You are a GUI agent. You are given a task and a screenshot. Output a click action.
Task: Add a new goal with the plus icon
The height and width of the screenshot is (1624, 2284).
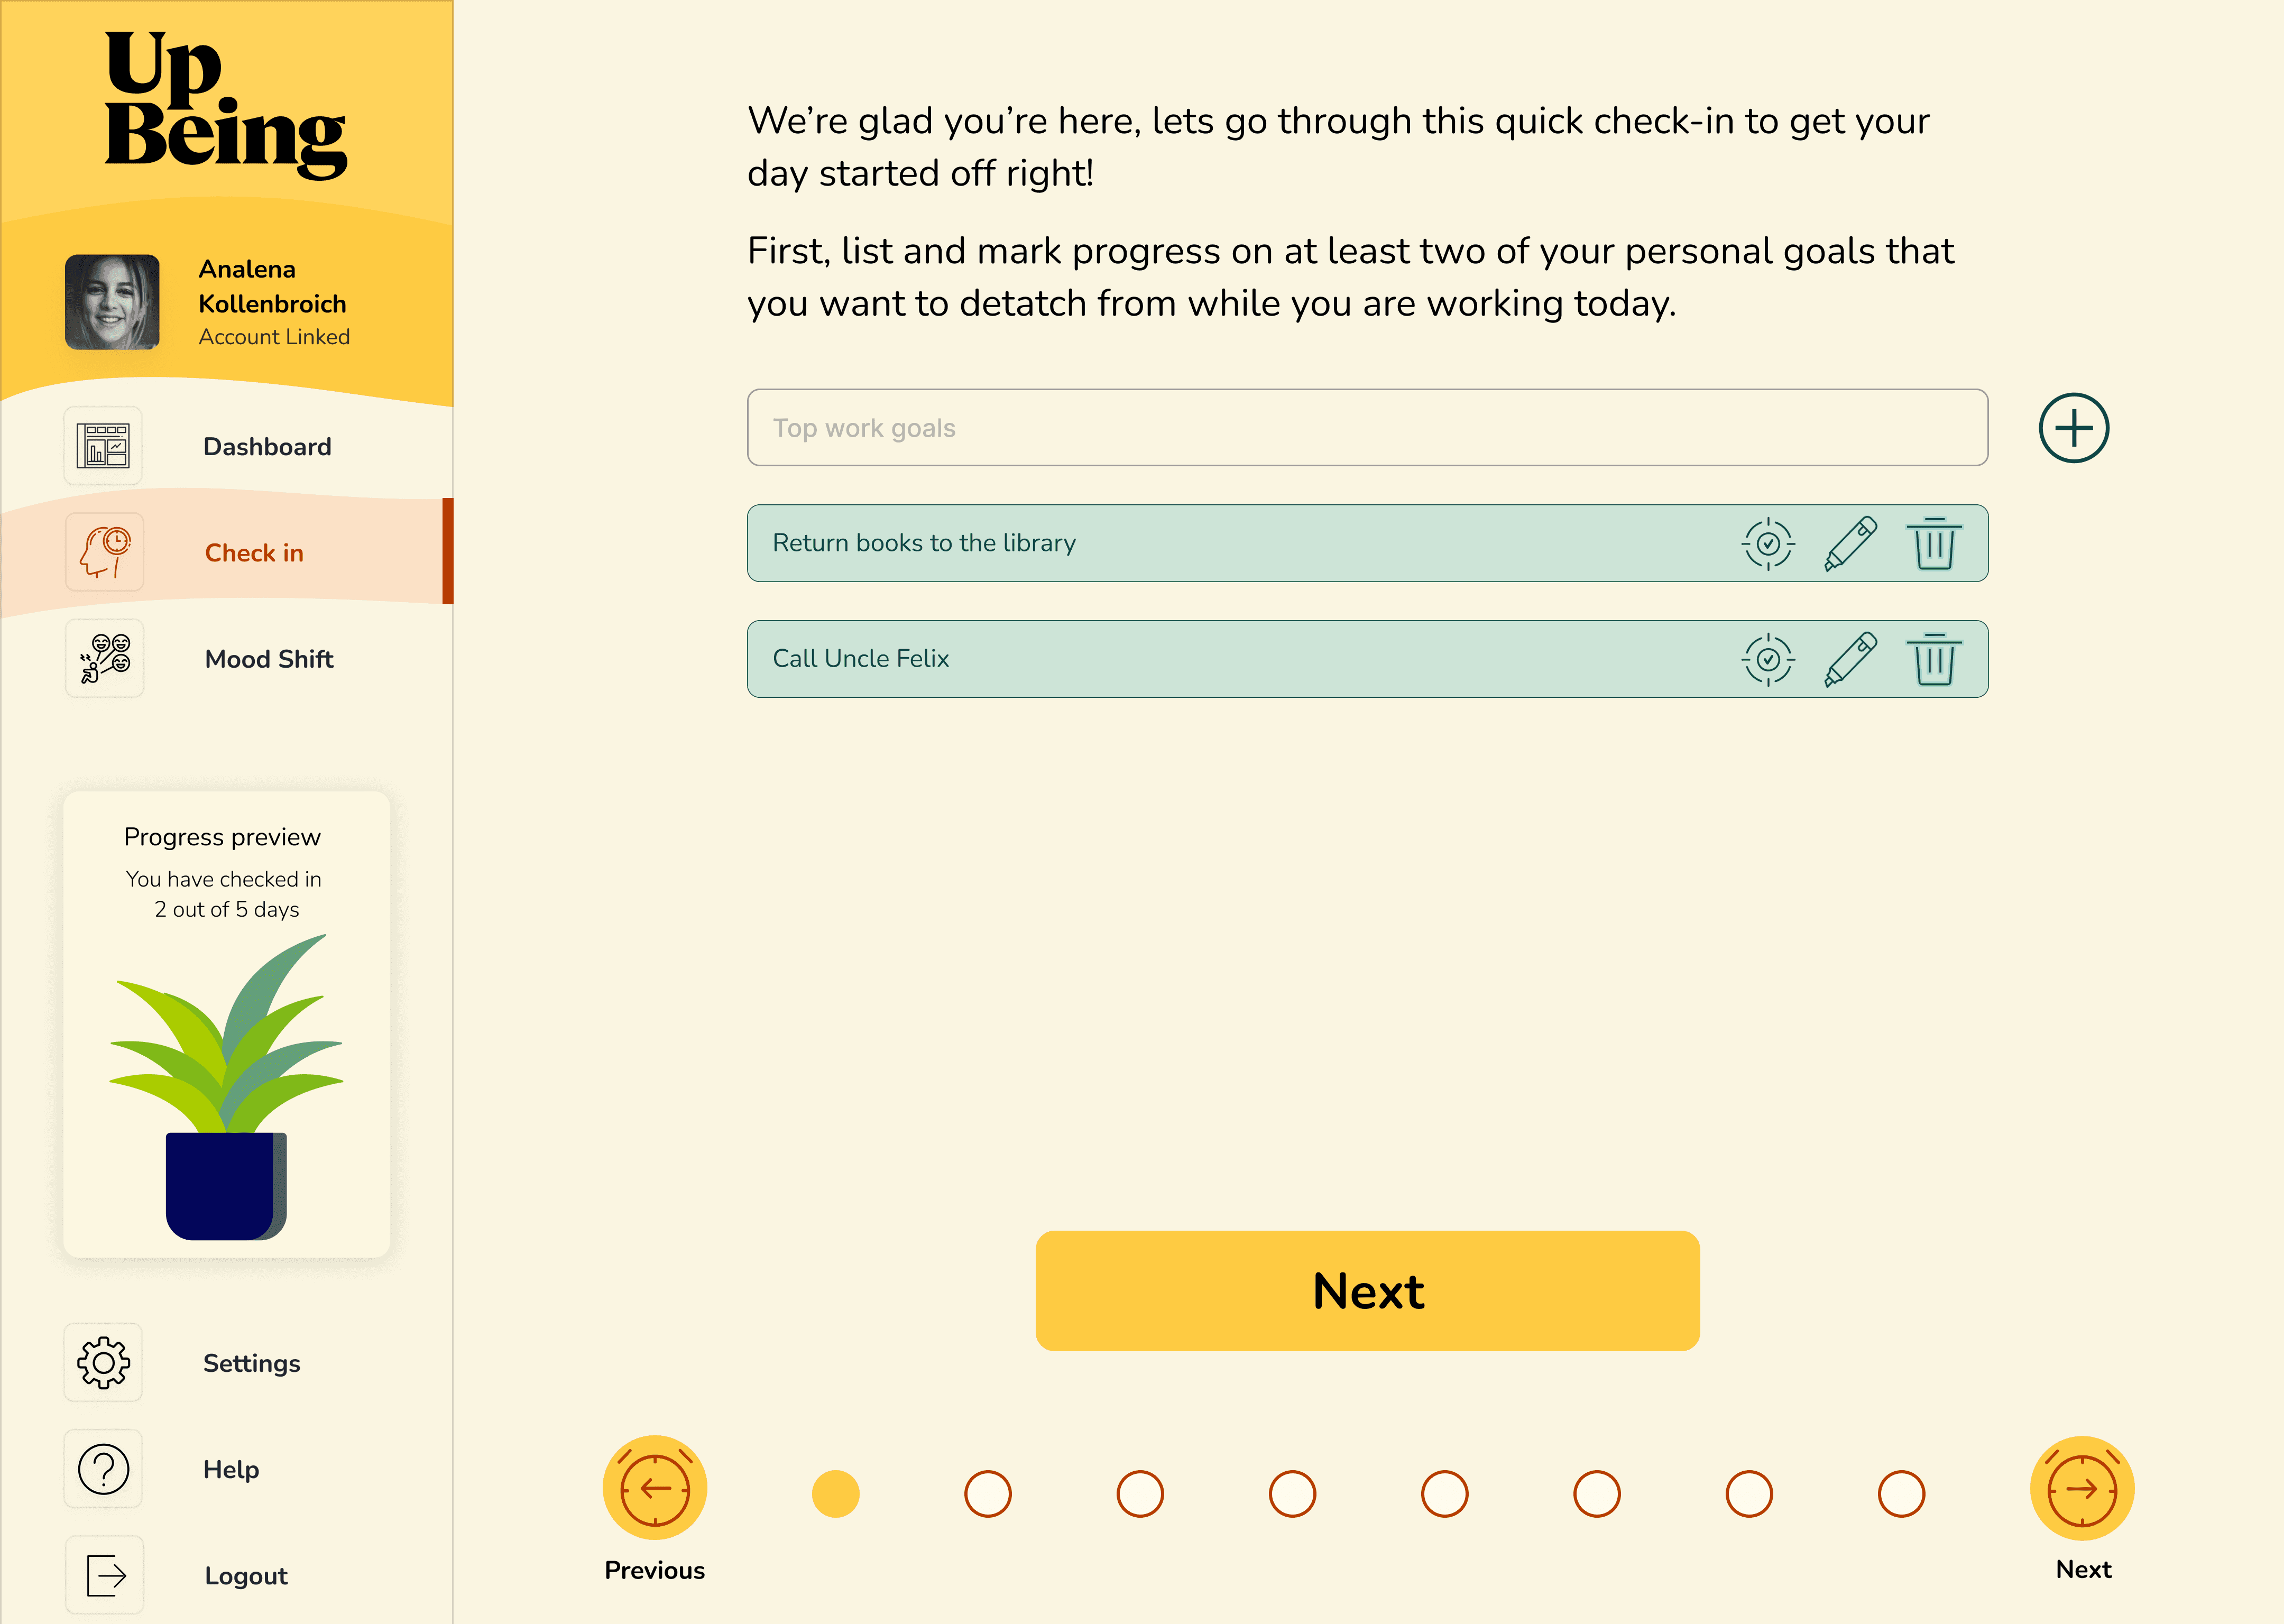tap(2074, 427)
